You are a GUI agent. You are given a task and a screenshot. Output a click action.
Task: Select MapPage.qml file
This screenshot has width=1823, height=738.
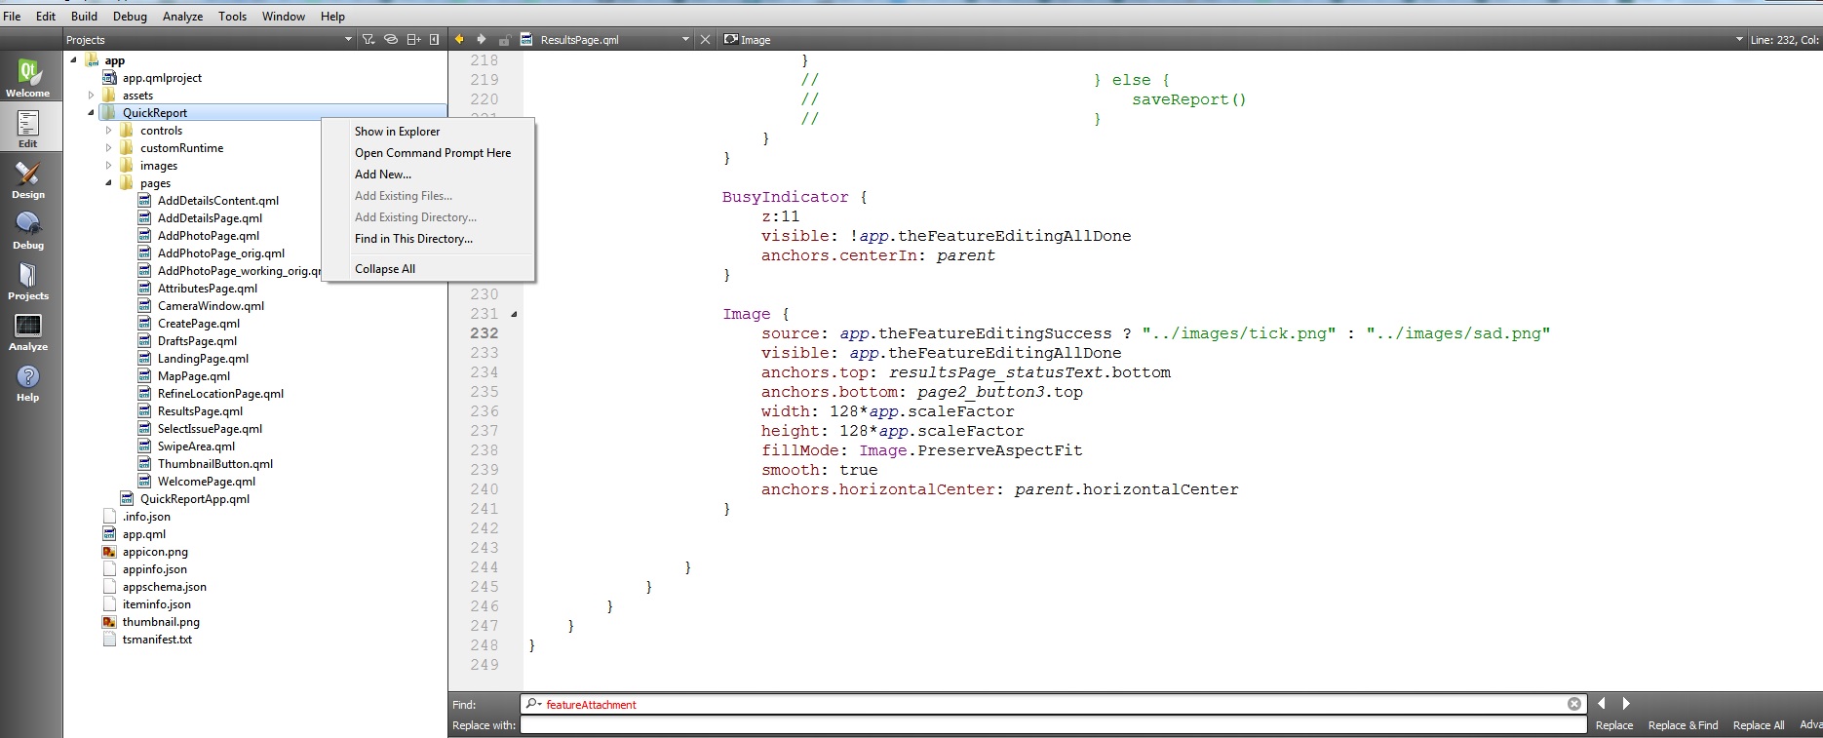pos(194,376)
